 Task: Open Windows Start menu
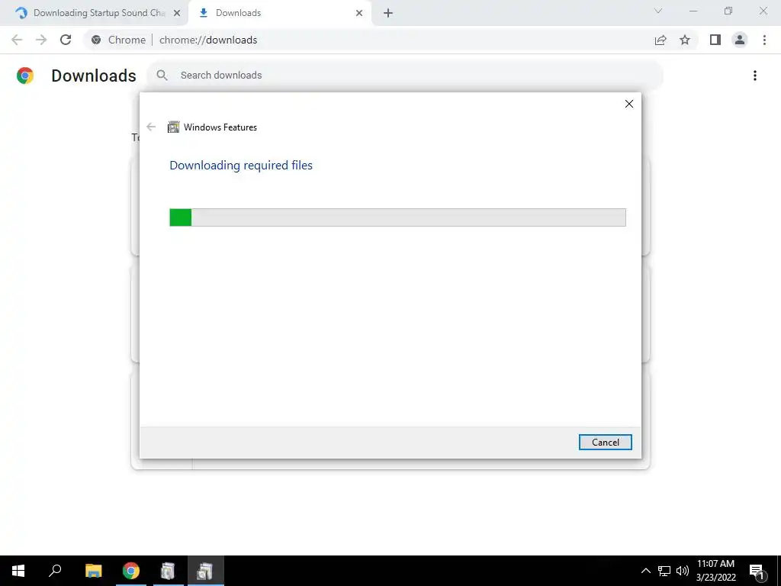point(18,571)
